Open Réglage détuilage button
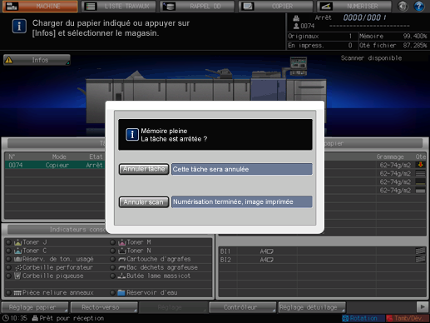This screenshot has width=430, height=323. pyautogui.click(x=312, y=307)
